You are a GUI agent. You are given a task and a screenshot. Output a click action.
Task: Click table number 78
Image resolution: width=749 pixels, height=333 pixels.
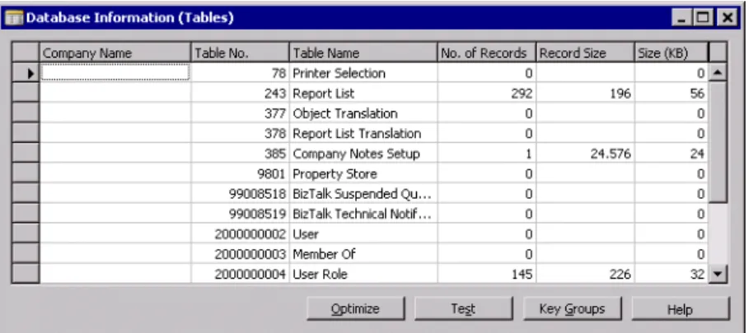coord(241,73)
